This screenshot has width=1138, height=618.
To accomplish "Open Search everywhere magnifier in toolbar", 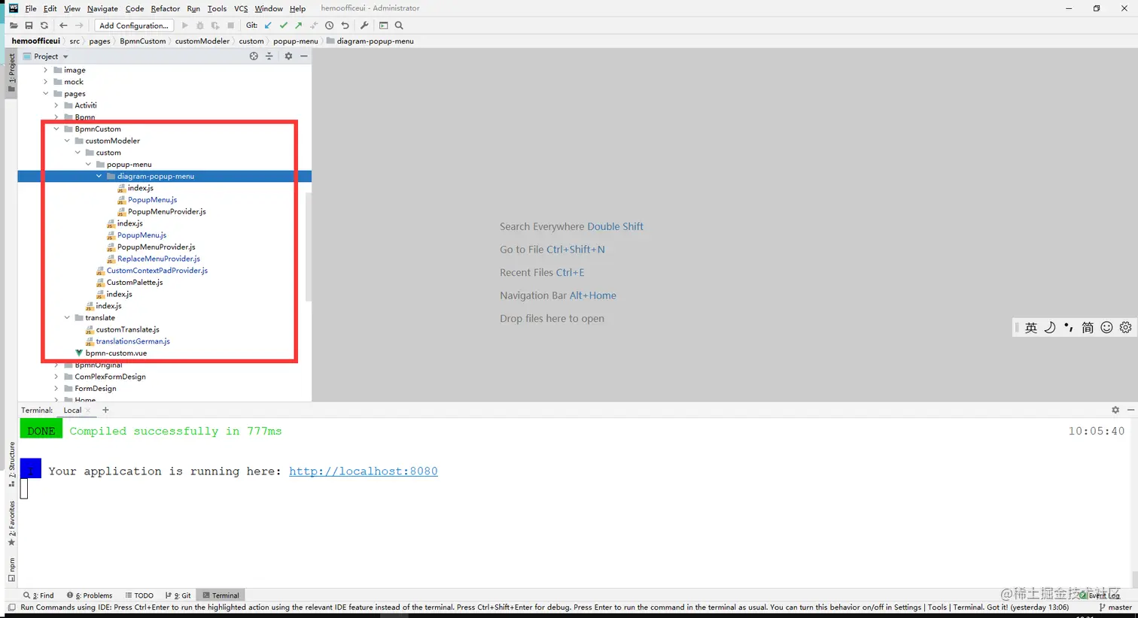I will (399, 25).
